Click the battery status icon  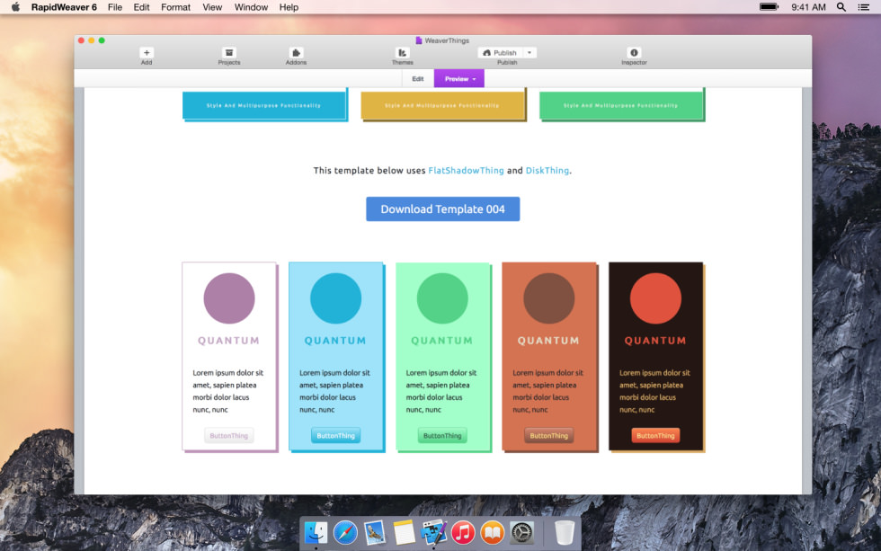coord(769,7)
